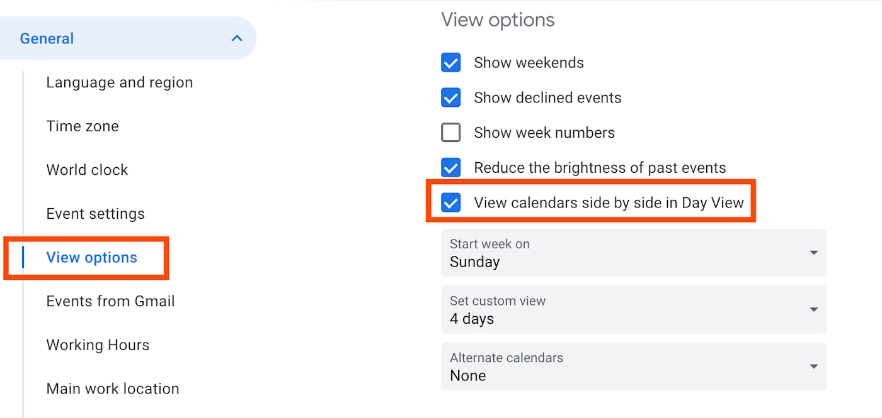Select Event settings in sidebar
882x418 pixels.
95,214
